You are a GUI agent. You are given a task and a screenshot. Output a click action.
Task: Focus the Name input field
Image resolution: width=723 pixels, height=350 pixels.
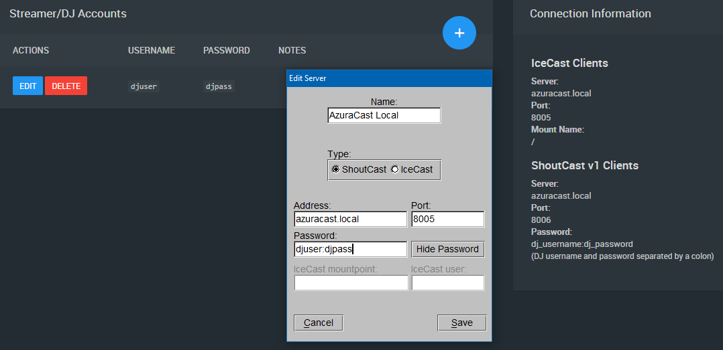[384, 116]
